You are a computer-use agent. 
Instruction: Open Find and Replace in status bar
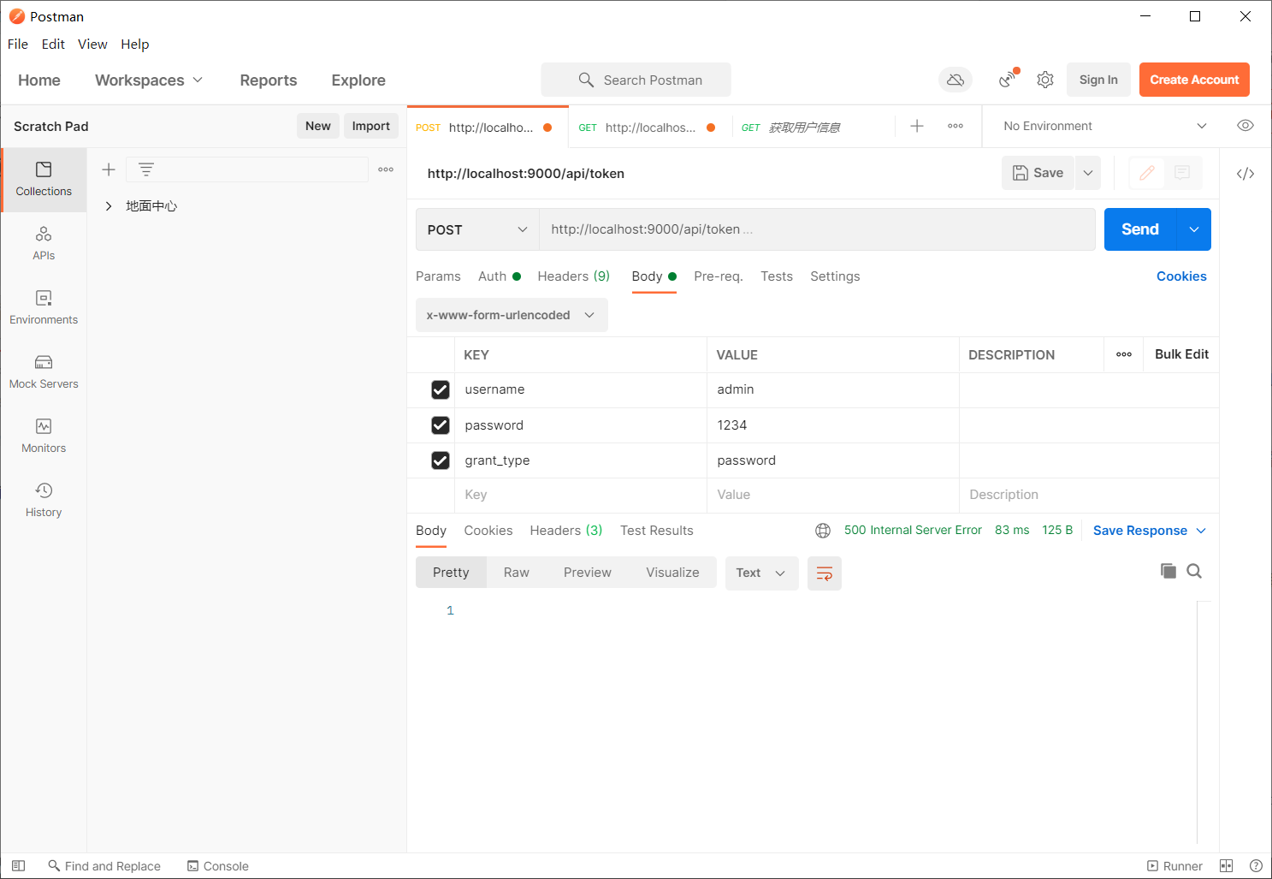[x=104, y=866]
